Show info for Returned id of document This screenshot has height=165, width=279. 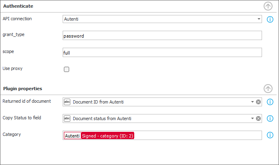(x=270, y=102)
